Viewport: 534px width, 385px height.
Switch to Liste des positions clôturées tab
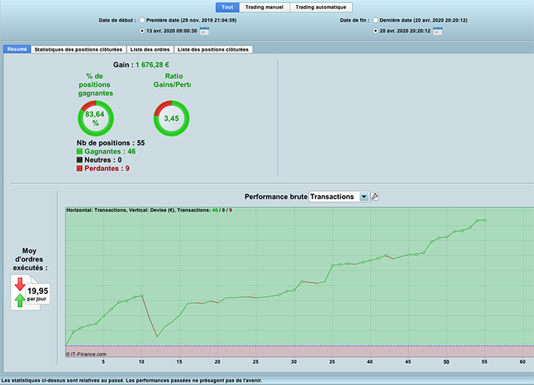[213, 50]
